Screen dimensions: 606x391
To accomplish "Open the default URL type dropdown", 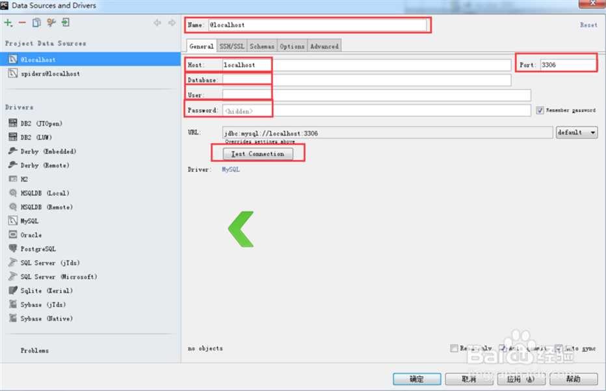I will tap(577, 132).
